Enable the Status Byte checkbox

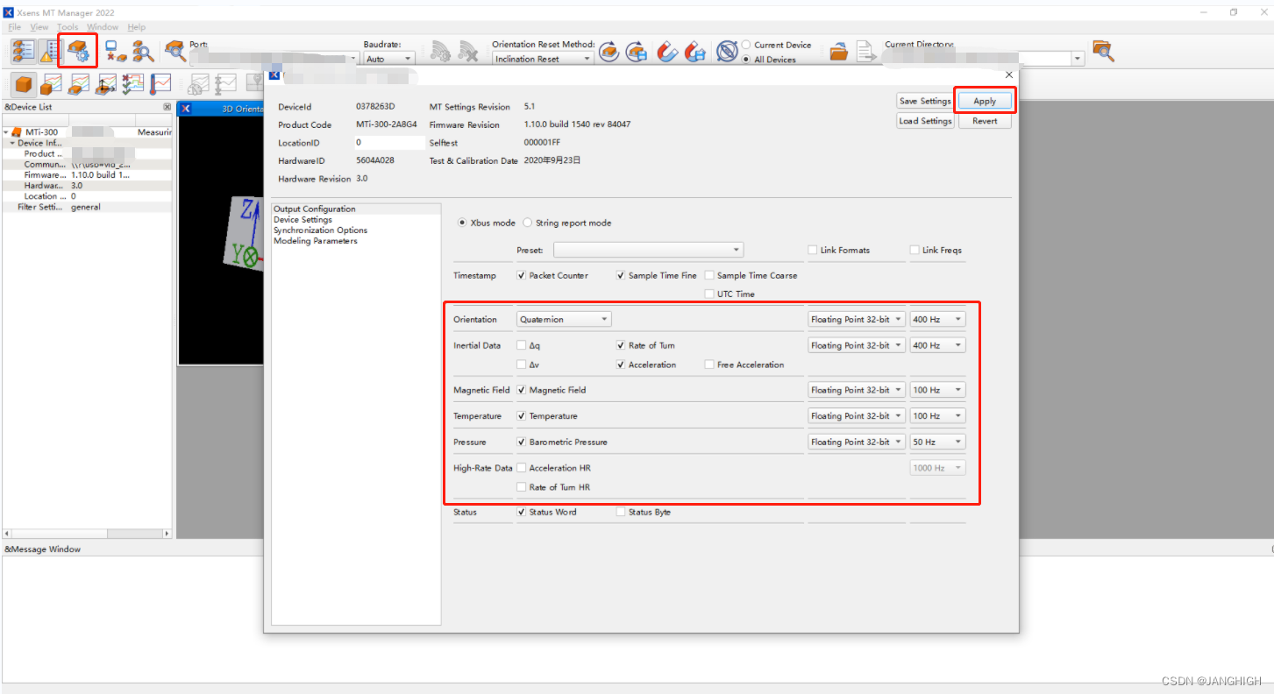[x=621, y=512]
